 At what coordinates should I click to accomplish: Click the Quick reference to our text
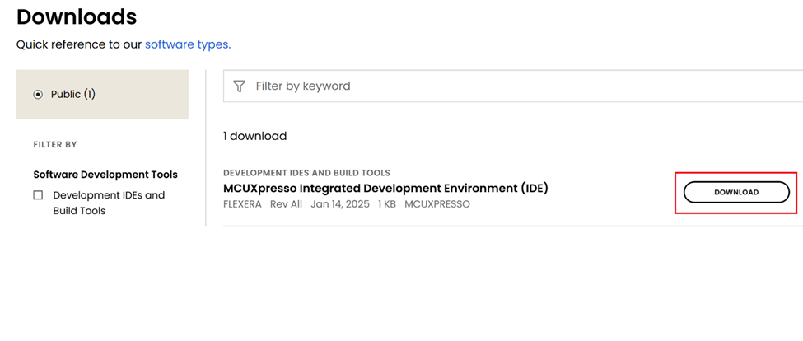pos(79,44)
